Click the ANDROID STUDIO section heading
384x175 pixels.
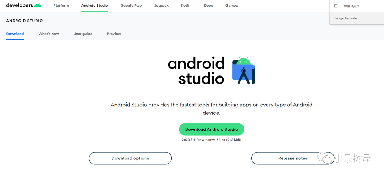(x=25, y=21)
